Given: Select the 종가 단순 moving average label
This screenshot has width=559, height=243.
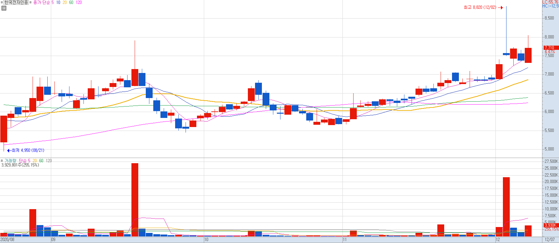Looking at the screenshot, I should (x=42, y=2).
